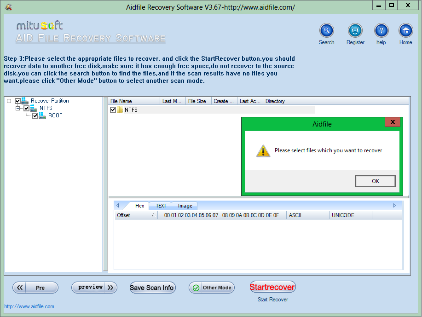Select the Recover Partition drive icon
This screenshot has width=422, height=317.
[x=25, y=101]
